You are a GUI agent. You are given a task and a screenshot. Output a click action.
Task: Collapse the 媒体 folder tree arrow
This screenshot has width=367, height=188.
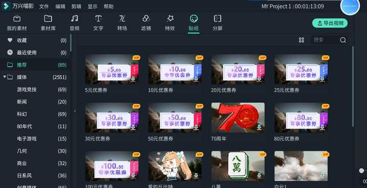tap(5, 77)
